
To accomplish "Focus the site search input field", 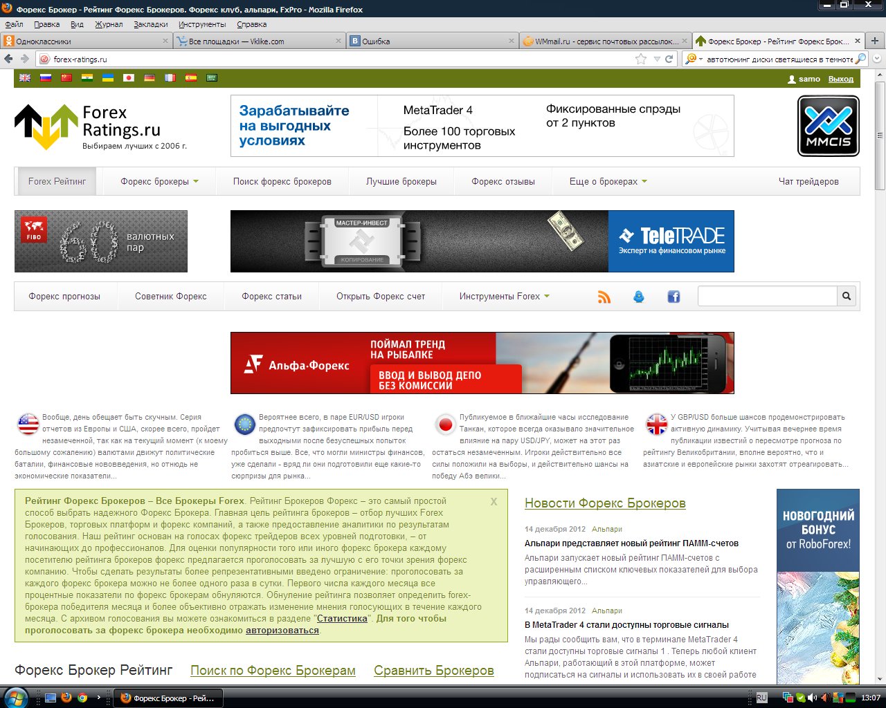I will (x=768, y=296).
